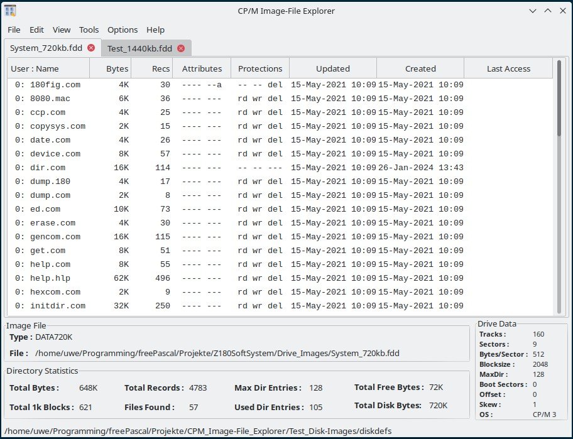
Task: Close the CP/M Image-File Explorer window
Action: pos(563,11)
